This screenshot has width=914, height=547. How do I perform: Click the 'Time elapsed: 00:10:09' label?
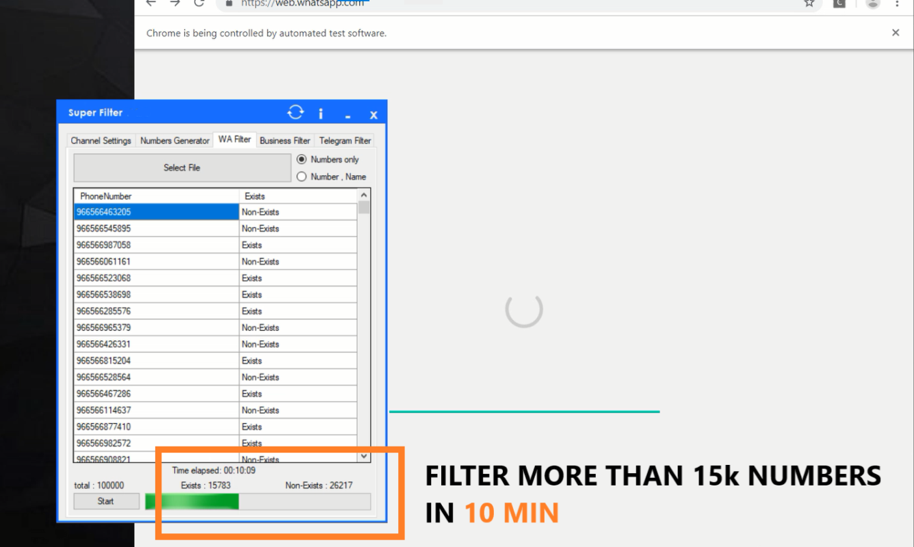pyautogui.click(x=214, y=470)
